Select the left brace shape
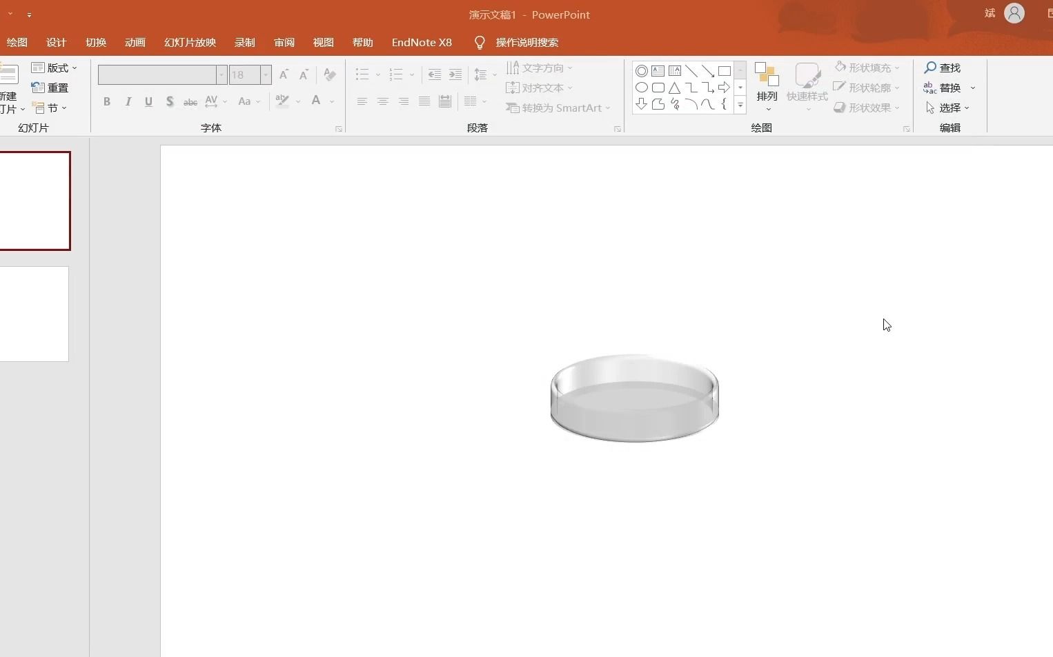 [725, 104]
